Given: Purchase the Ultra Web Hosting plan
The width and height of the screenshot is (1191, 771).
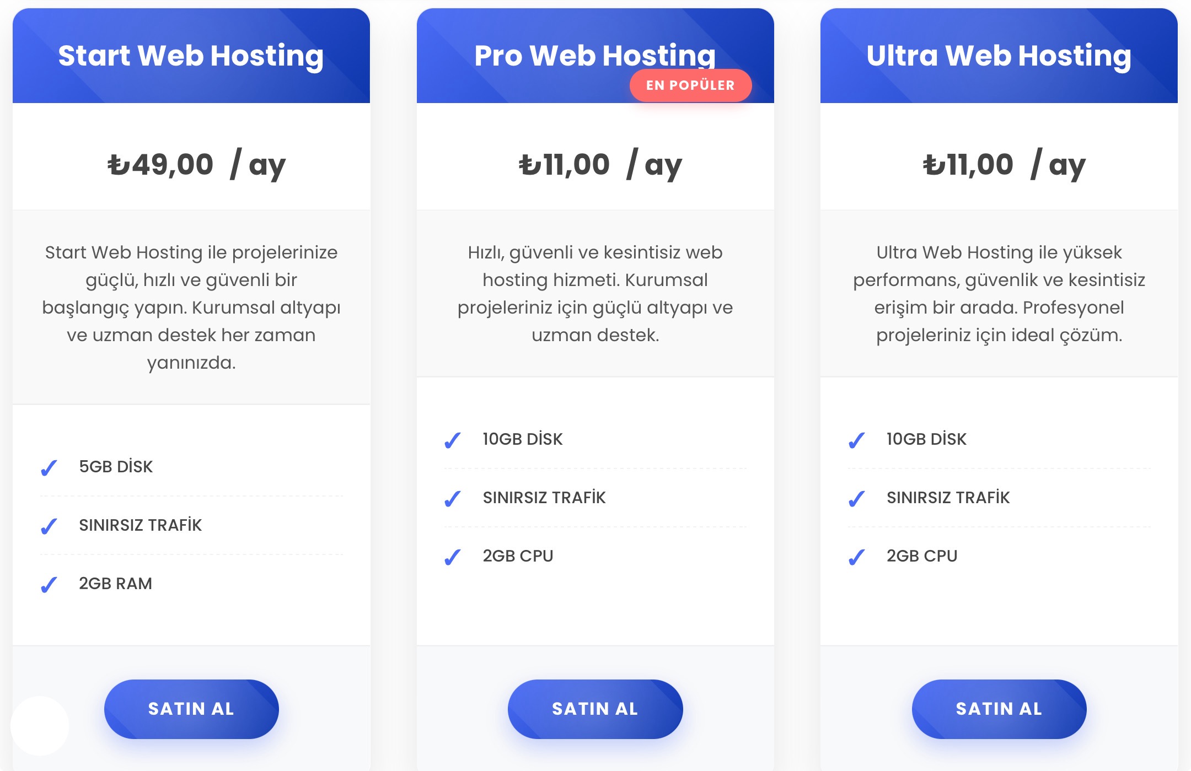Looking at the screenshot, I should click(x=999, y=709).
